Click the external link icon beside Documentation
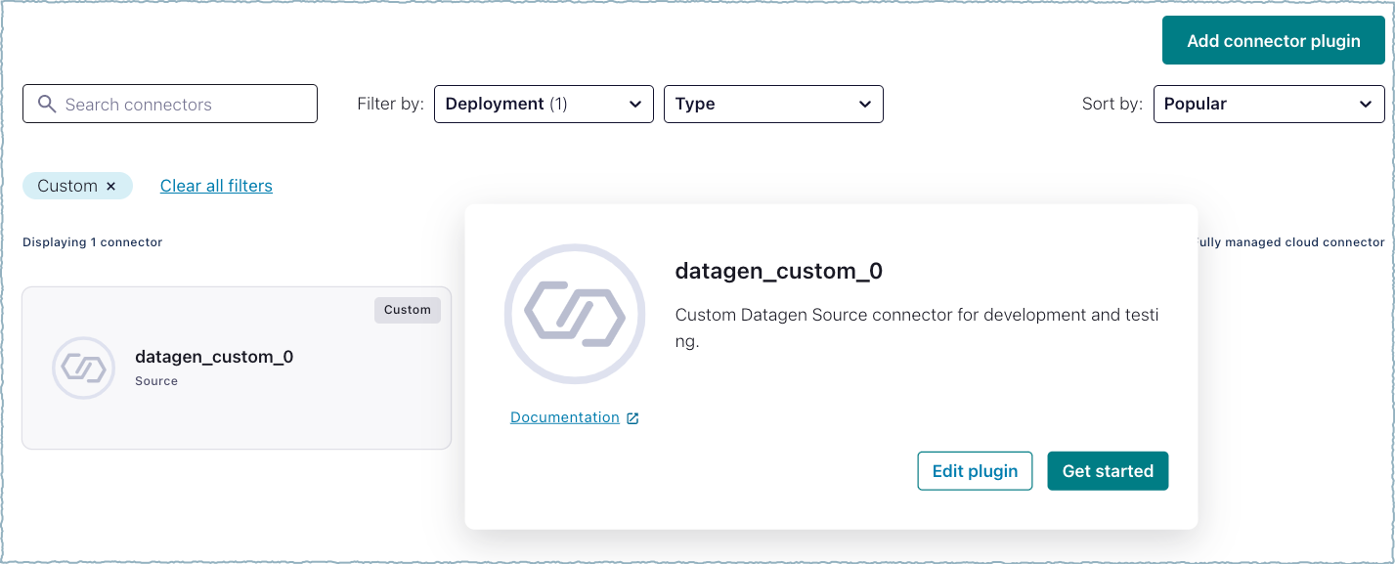The height and width of the screenshot is (564, 1395). (632, 418)
